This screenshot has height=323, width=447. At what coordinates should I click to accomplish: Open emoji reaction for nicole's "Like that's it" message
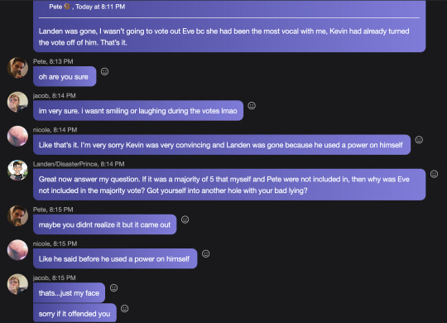point(419,139)
